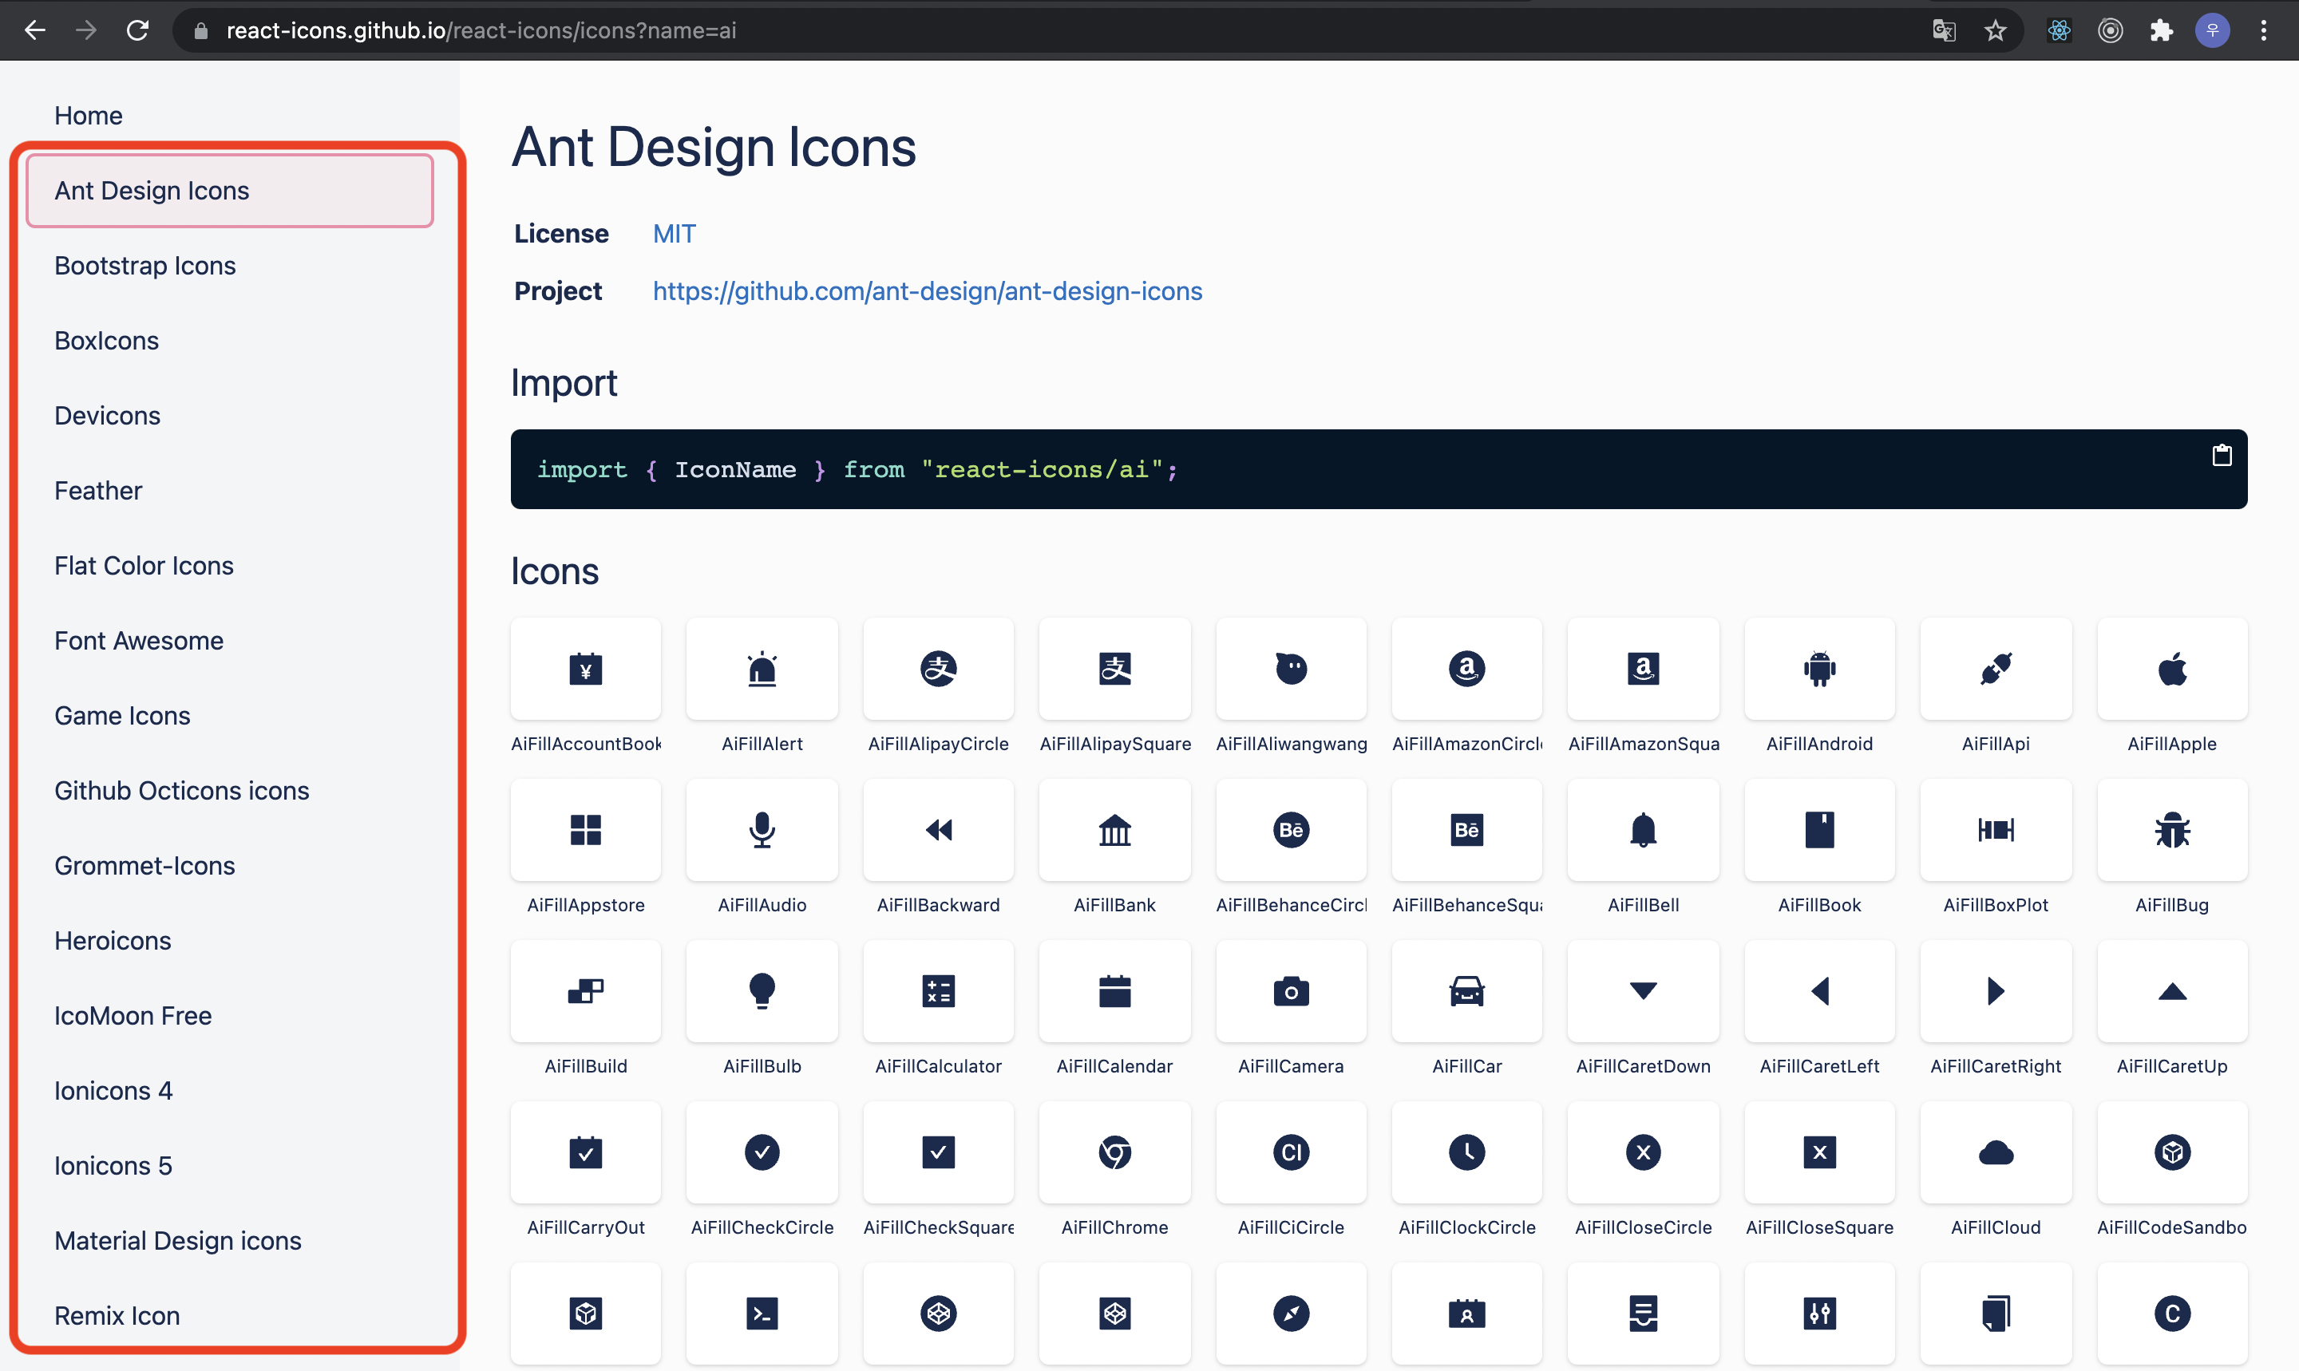Click the AiFillAlert icon tile
The height and width of the screenshot is (1371, 2299).
coord(762,669)
